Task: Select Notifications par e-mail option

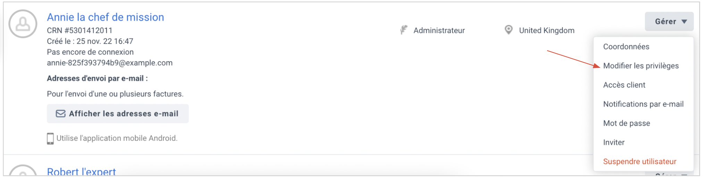Action: pos(643,104)
